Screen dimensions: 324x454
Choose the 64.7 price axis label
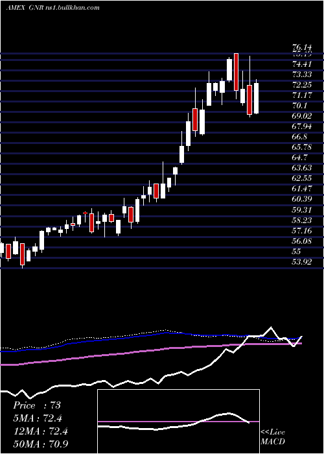(299, 158)
